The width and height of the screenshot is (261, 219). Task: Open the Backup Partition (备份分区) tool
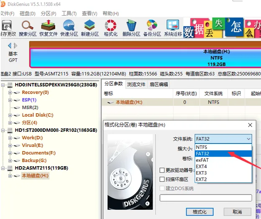pos(152,25)
